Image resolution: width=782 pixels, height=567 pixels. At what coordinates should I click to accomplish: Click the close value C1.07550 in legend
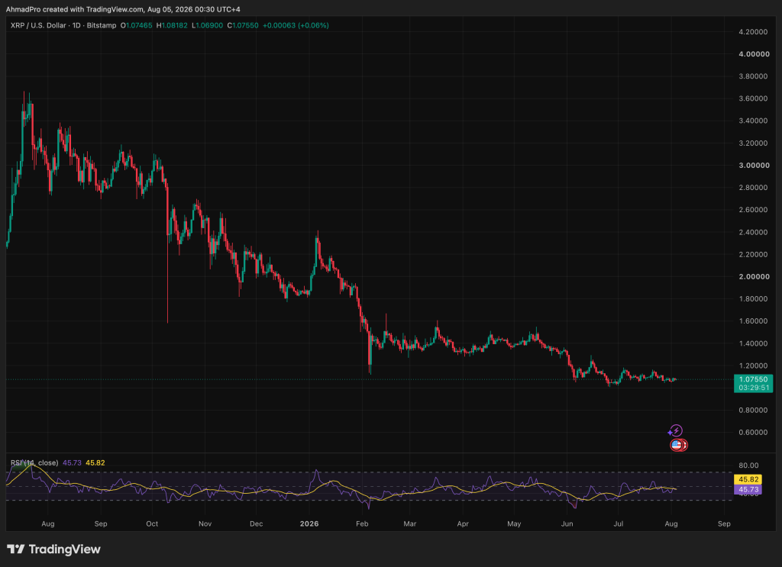point(243,25)
